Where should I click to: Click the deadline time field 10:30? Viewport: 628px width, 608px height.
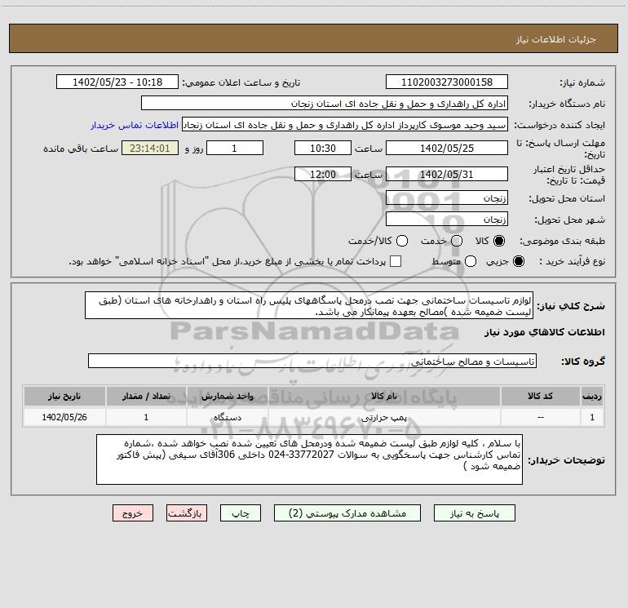click(323, 148)
